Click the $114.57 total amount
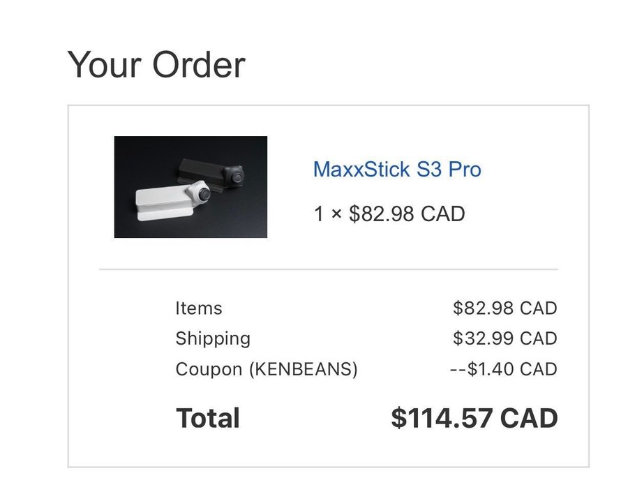Image resolution: width=628 pixels, height=494 pixels. pos(442,418)
